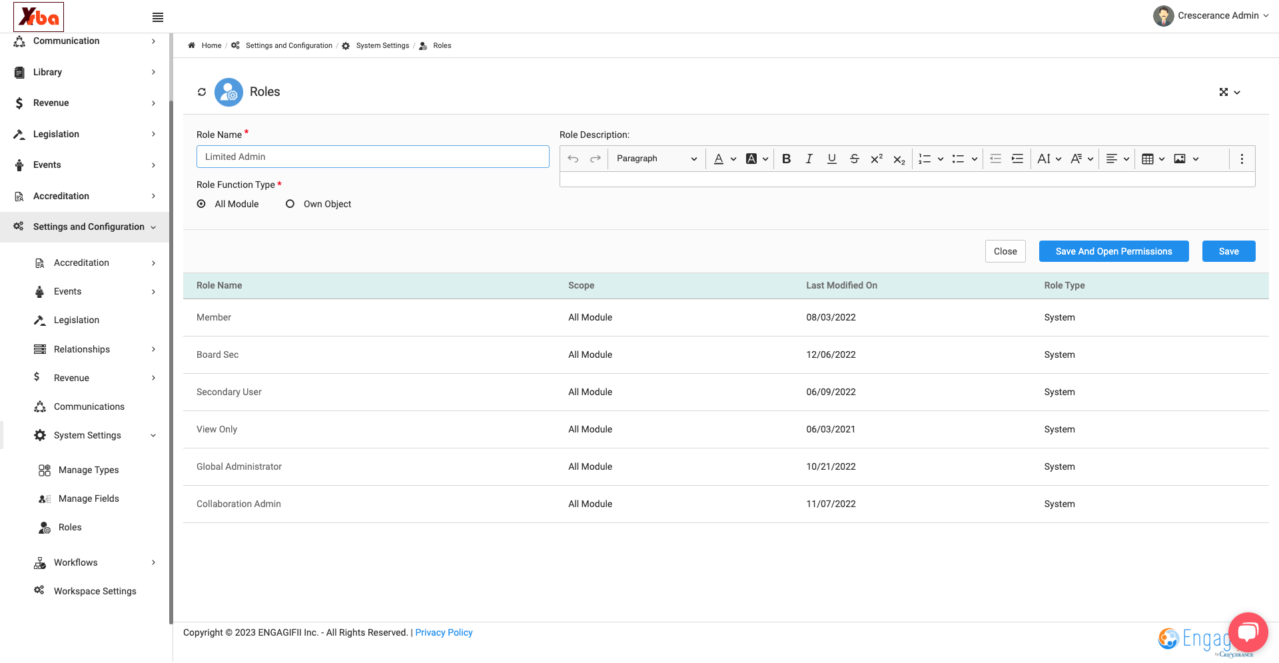This screenshot has height=663, width=1279.
Task: Increase indent in description editor
Action: pyautogui.click(x=1017, y=159)
